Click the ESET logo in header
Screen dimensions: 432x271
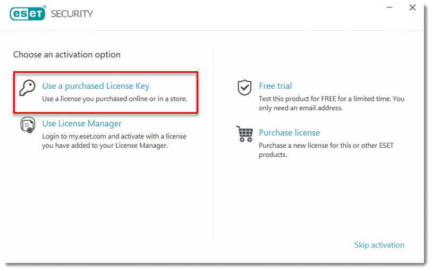coord(27,13)
